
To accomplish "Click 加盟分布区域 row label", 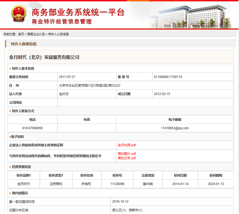I will click(19, 210).
